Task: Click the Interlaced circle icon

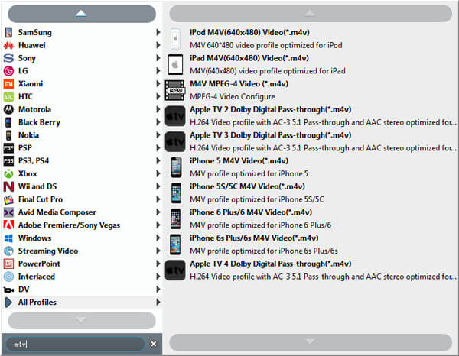Action: 8,277
